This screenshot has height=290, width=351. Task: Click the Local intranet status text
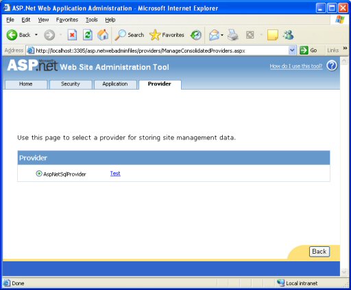[x=302, y=283]
